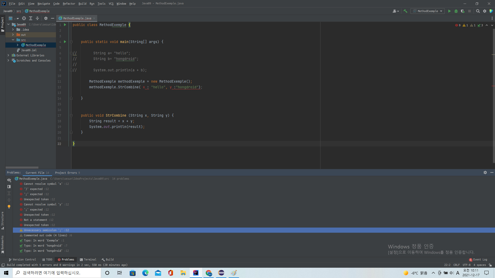Open Project view selector dropdown
The image size is (495, 278).
(x=14, y=18)
